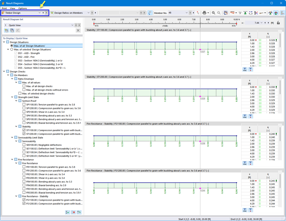This screenshot has width=286, height=221.
Task: Click the printer icon in toolbar
Action: point(204,13)
